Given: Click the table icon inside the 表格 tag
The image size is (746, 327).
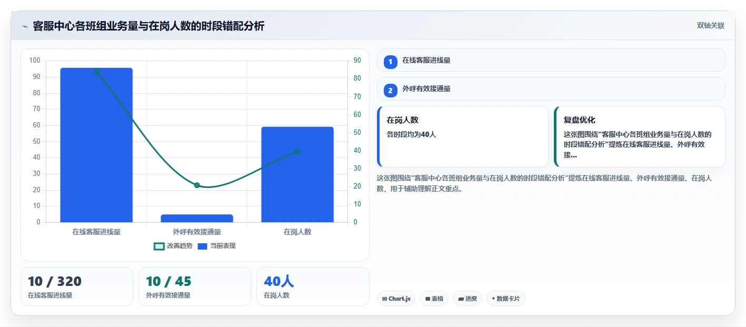Looking at the screenshot, I should 428,299.
